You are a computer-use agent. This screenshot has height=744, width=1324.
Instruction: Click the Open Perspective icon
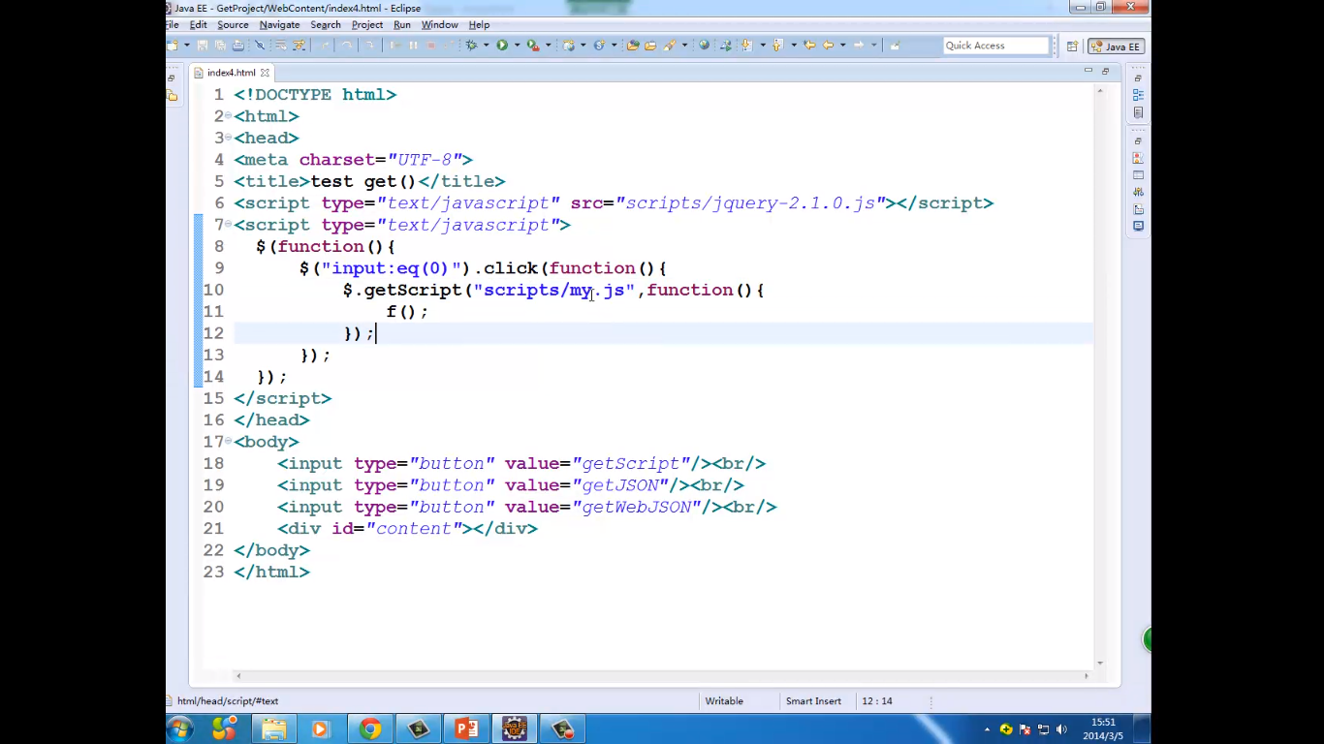(x=1072, y=46)
